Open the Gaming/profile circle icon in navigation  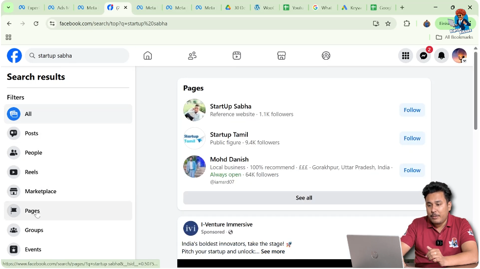point(326,56)
